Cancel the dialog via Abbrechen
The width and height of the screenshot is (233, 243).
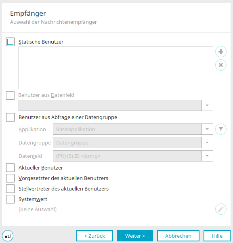(178, 236)
